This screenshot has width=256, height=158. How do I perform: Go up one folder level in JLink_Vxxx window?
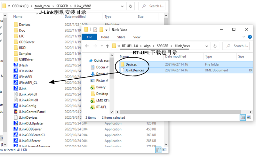tap(107, 46)
